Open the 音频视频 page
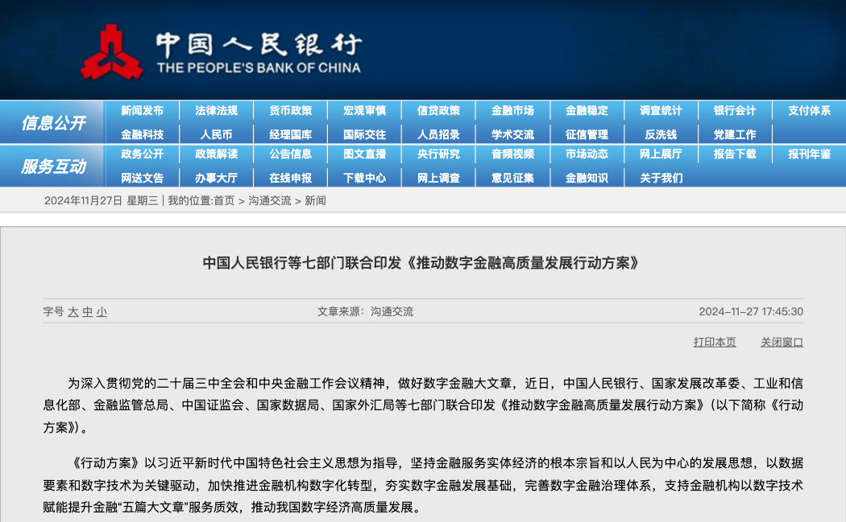This screenshot has height=522, width=846. (512, 156)
